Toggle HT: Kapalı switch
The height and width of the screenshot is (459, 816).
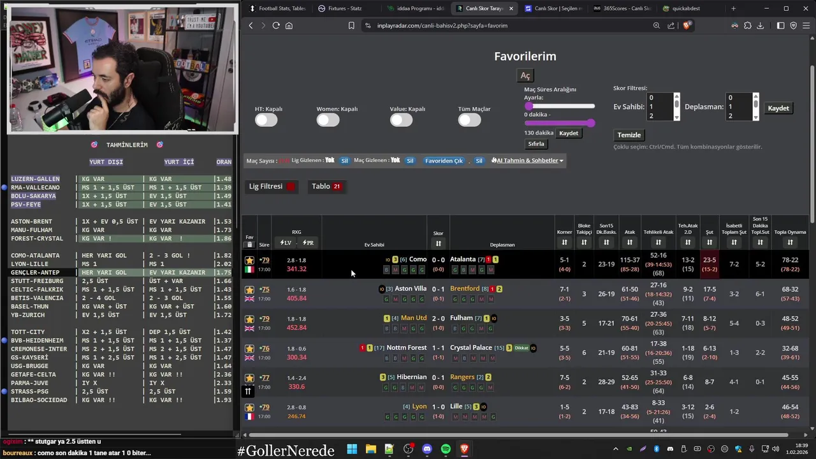[266, 120]
